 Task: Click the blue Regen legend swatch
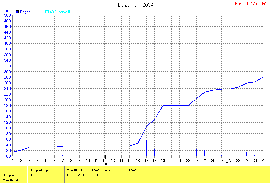coord(17,12)
